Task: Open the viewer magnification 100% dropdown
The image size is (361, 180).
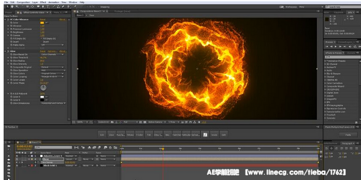Action: coord(82,122)
